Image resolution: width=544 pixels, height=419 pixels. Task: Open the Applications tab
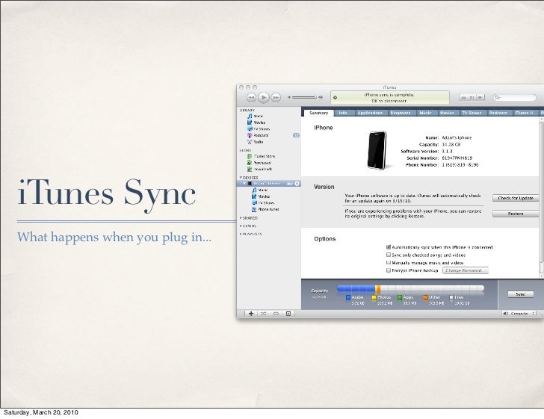point(370,113)
